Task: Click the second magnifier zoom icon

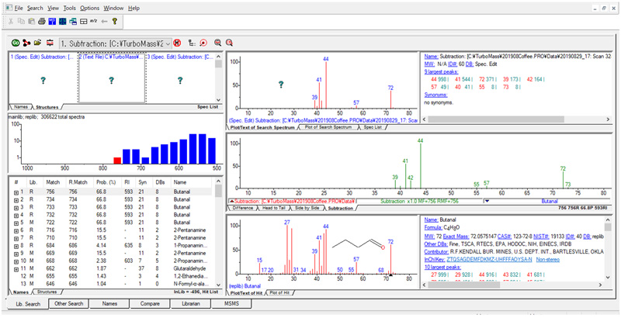Action: pyautogui.click(x=229, y=43)
